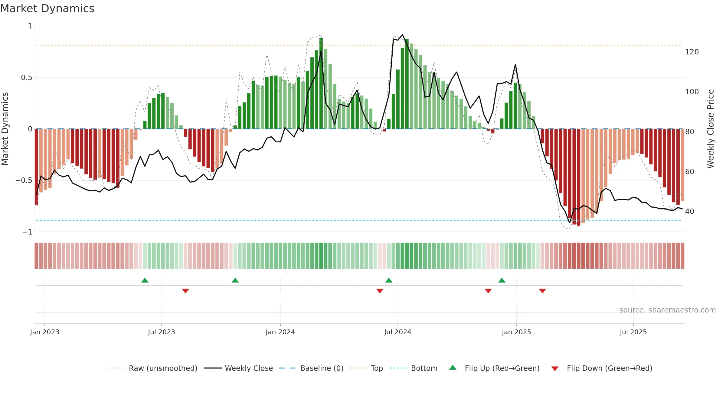Image resolution: width=726 pixels, height=408 pixels.
Task: Click the Jul 2023 x-axis label
Action: (162, 332)
